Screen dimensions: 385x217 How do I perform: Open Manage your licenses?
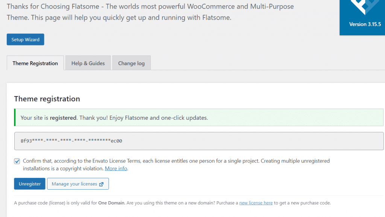tap(74, 184)
